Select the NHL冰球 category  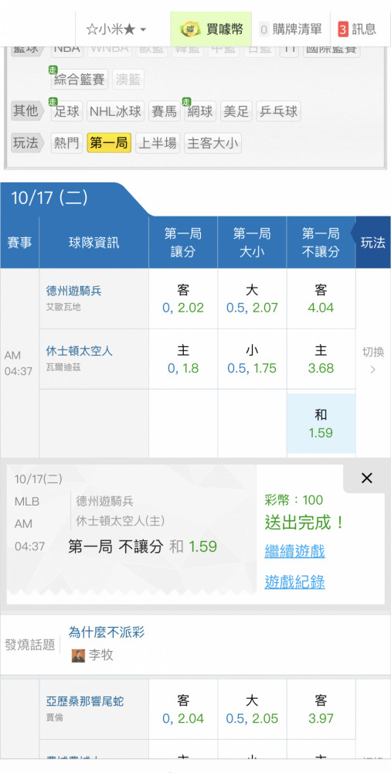[115, 111]
